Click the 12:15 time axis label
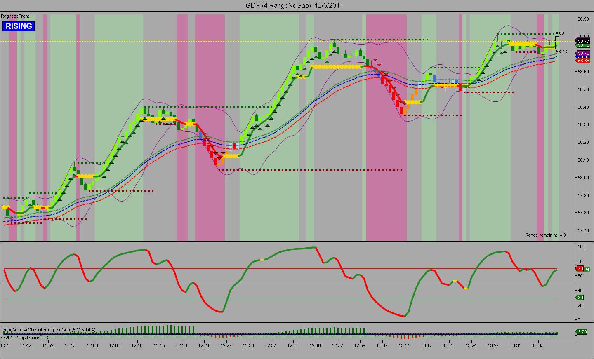Image resolution: width=594 pixels, height=359 pixels. click(159, 345)
